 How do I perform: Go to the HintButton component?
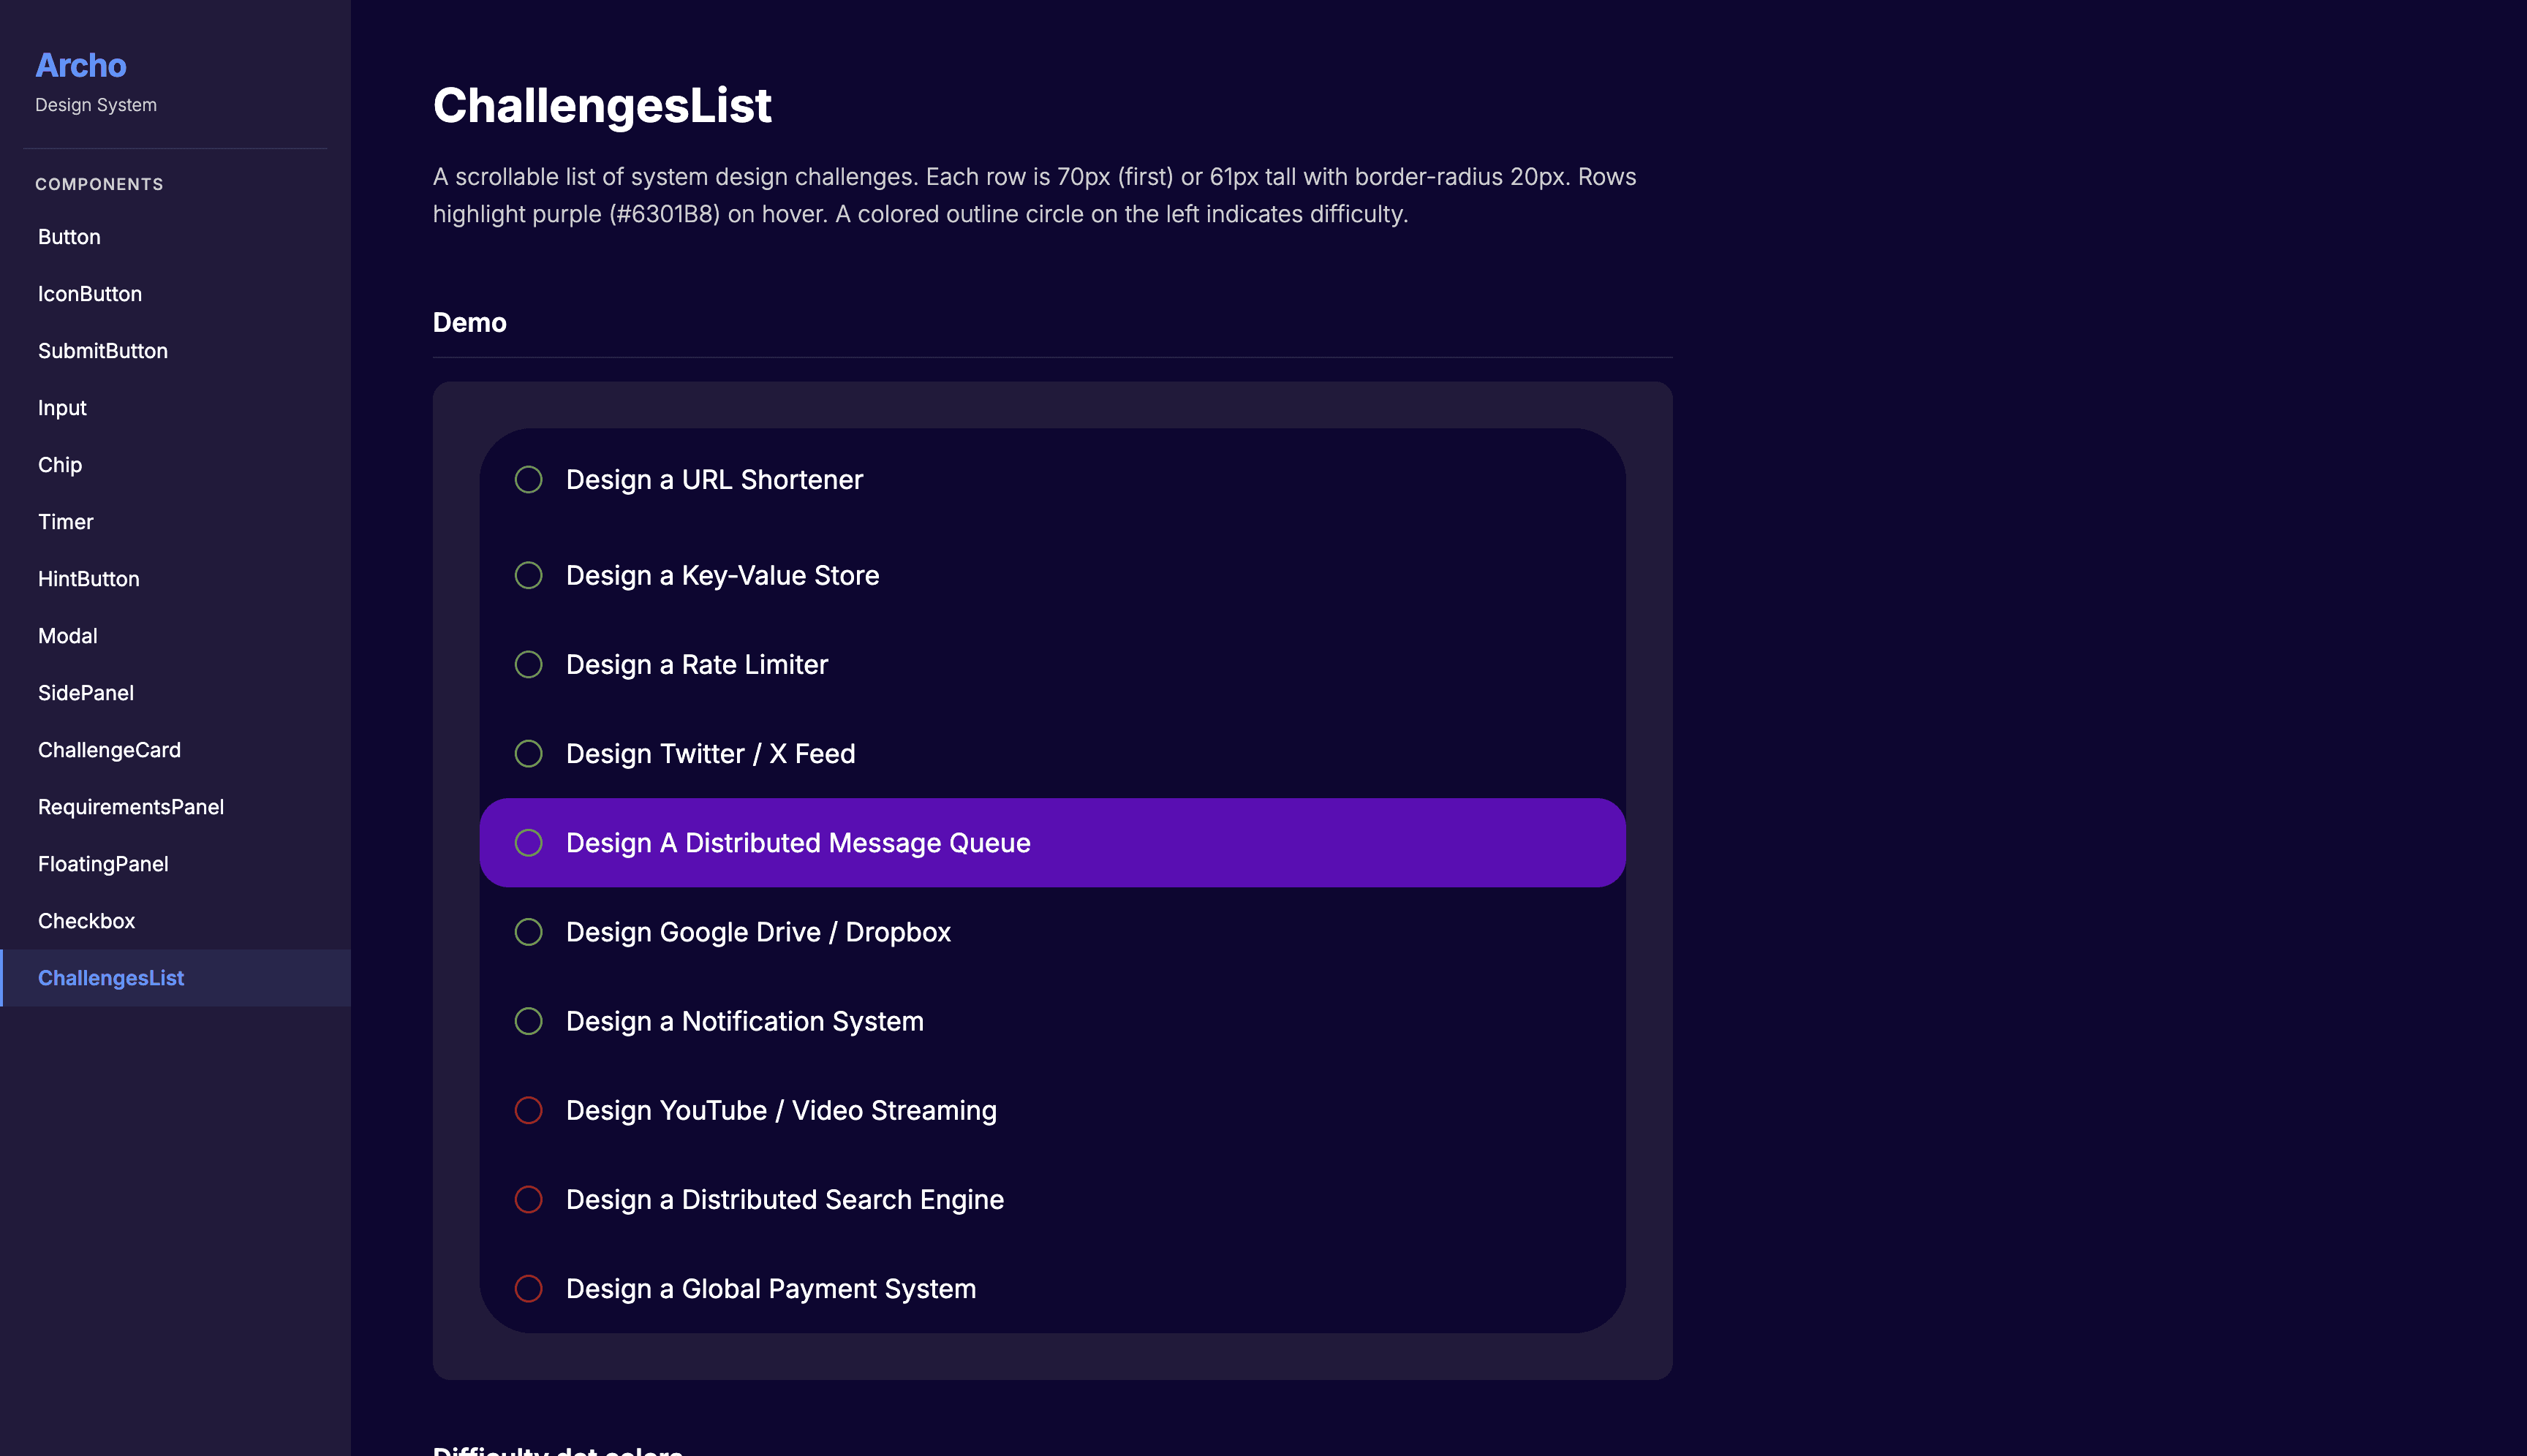[x=88, y=579]
